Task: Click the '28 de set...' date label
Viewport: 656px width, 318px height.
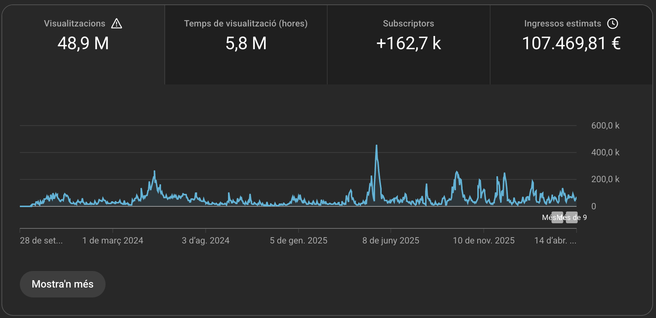Action: point(41,241)
